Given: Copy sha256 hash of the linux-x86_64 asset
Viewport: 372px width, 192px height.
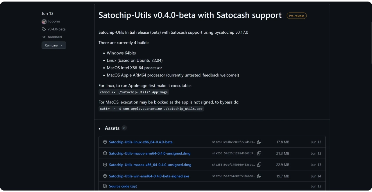Looking at the screenshot, I should pos(259,142).
